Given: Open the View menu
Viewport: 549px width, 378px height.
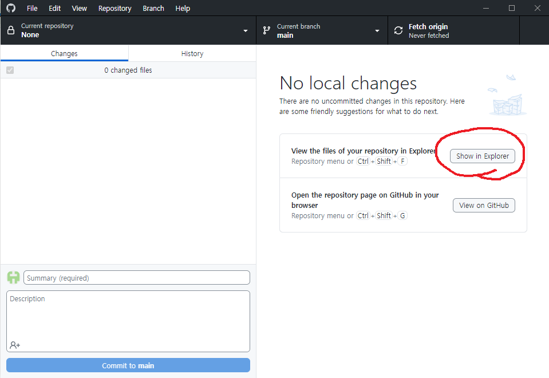Looking at the screenshot, I should point(80,8).
